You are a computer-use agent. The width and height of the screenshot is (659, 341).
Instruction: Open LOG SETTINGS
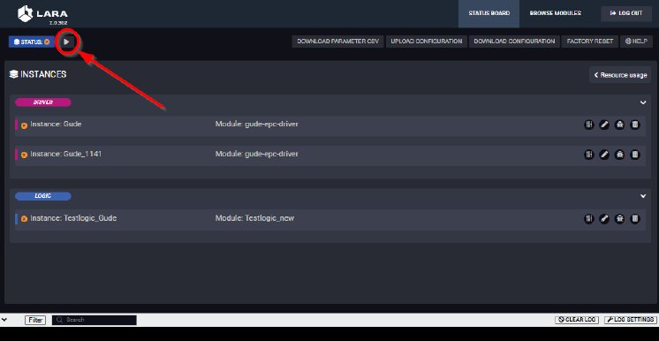click(630, 320)
